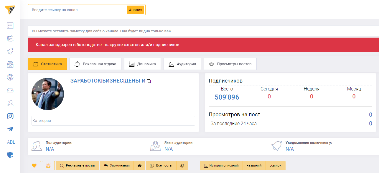Copy channel name via the copy icon
This screenshot has height=173, width=379.
coord(149,81)
